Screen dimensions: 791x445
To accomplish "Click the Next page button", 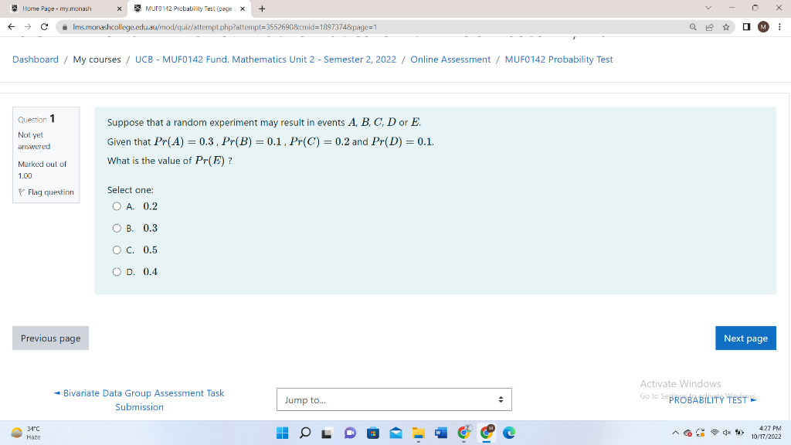I will click(x=745, y=338).
